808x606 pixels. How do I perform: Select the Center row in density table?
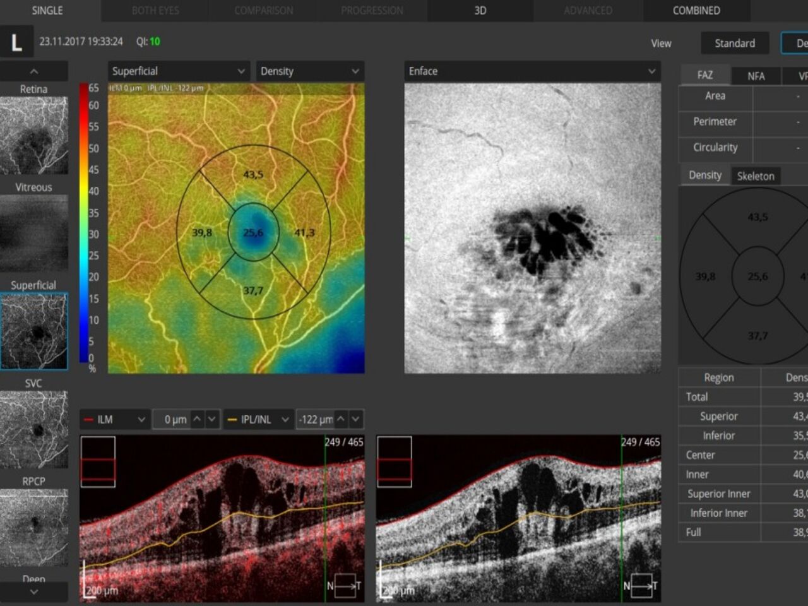pyautogui.click(x=743, y=454)
